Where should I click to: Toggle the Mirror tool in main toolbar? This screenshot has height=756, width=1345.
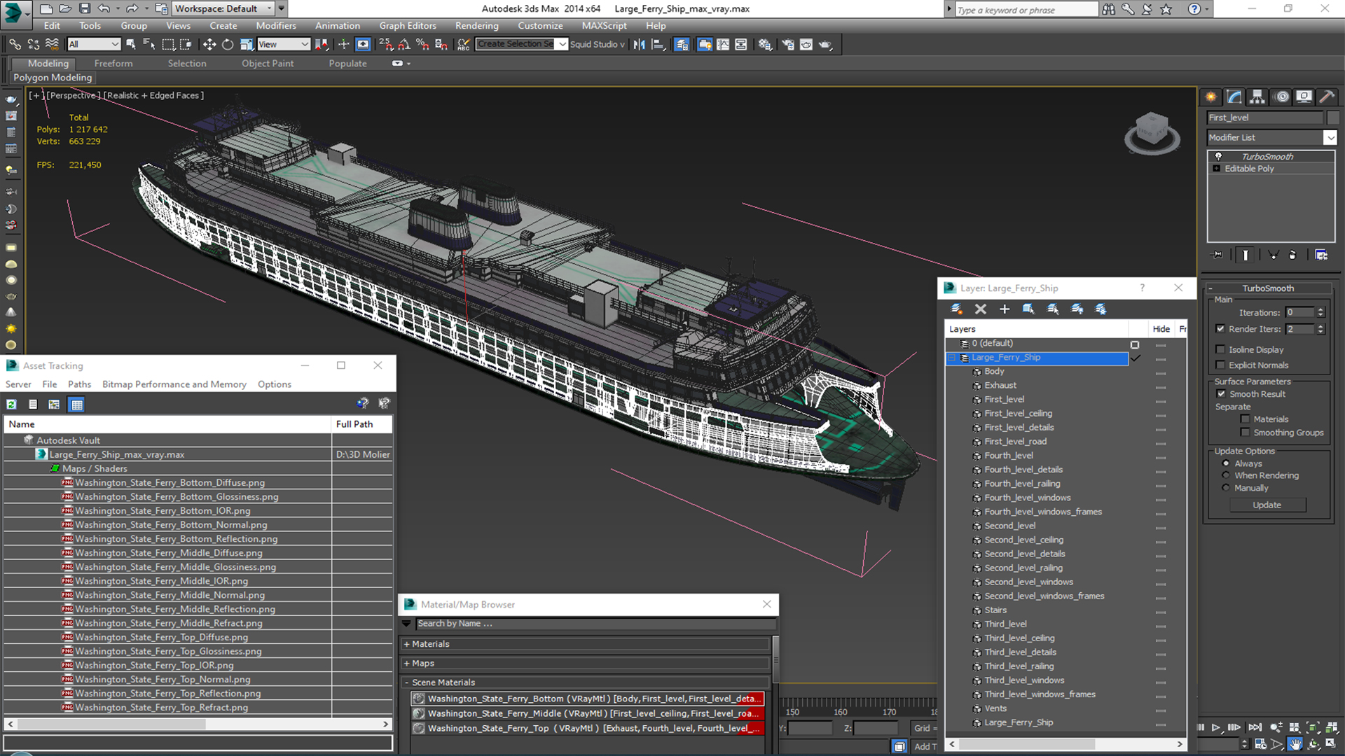pos(640,44)
